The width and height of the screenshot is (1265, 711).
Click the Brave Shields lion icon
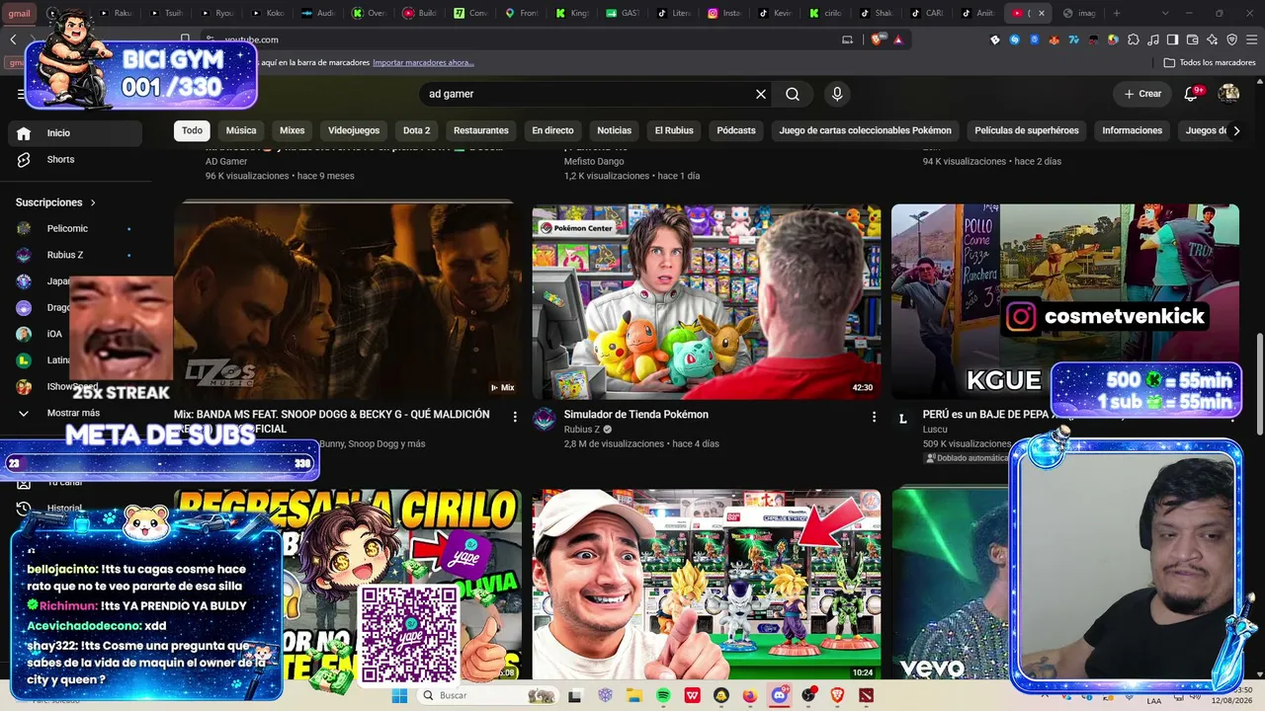coord(876,39)
